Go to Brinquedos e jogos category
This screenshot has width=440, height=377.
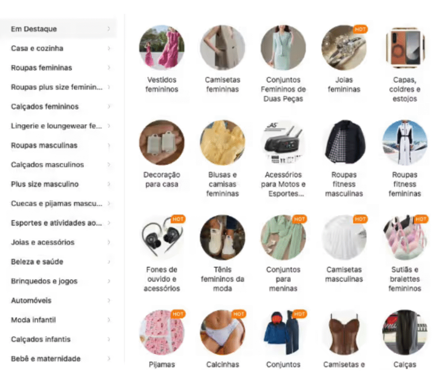[x=58, y=281]
